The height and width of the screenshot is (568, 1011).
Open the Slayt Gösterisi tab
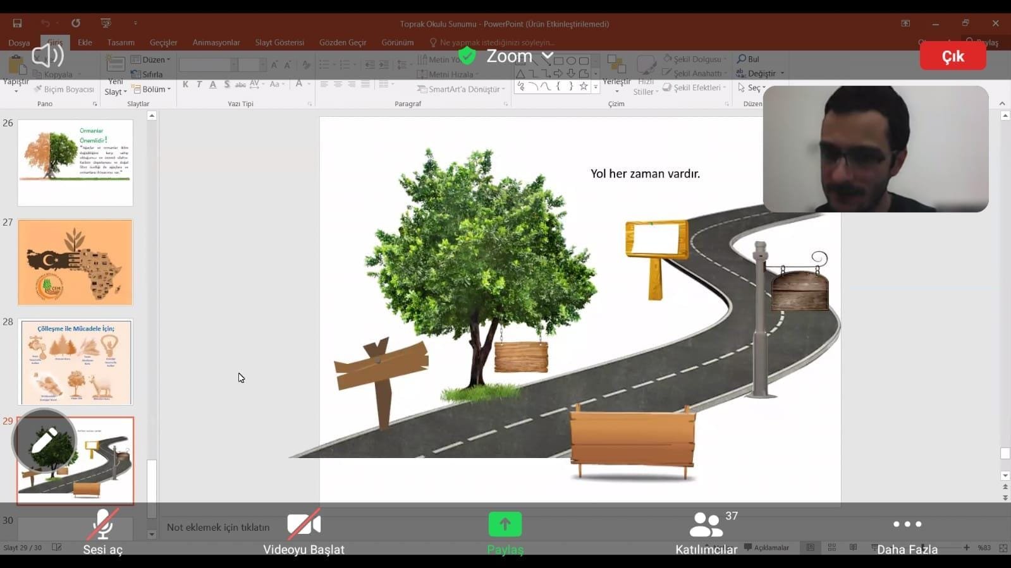coord(279,42)
